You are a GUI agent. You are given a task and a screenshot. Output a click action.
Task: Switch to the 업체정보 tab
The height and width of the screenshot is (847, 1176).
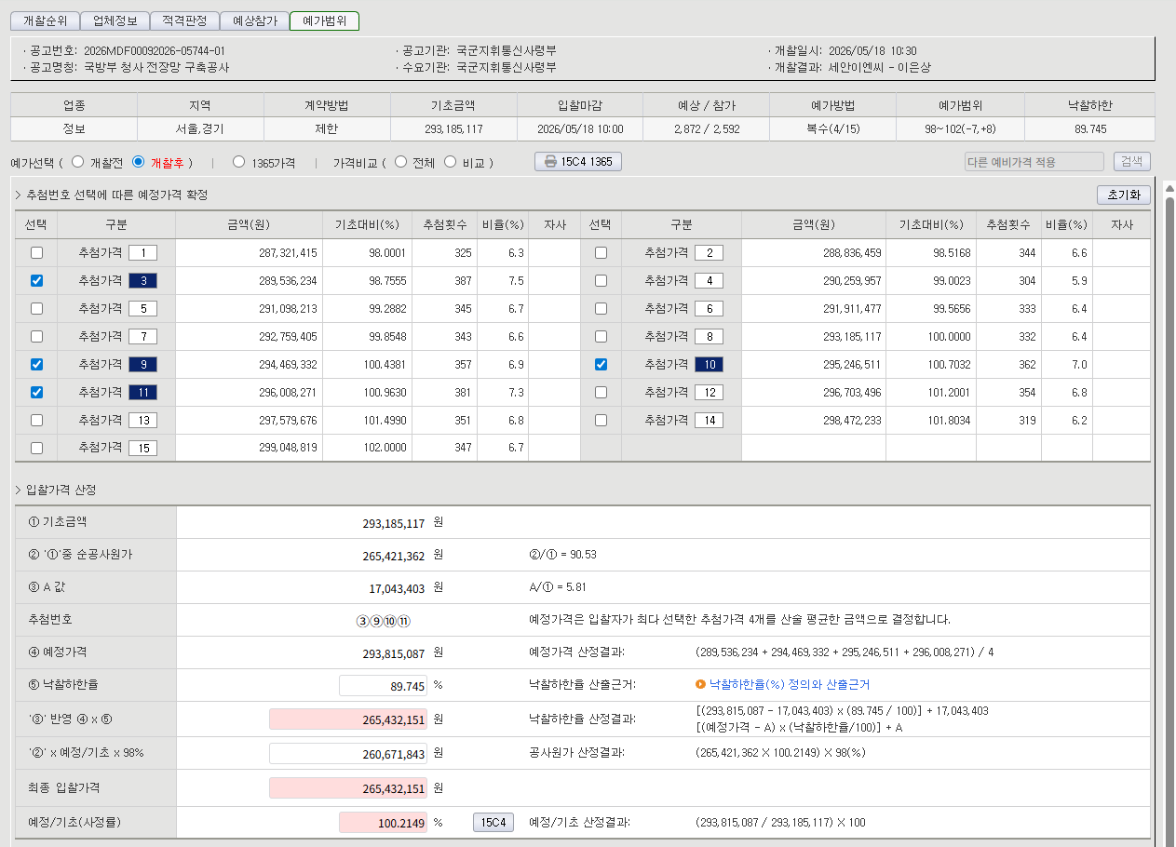115,20
